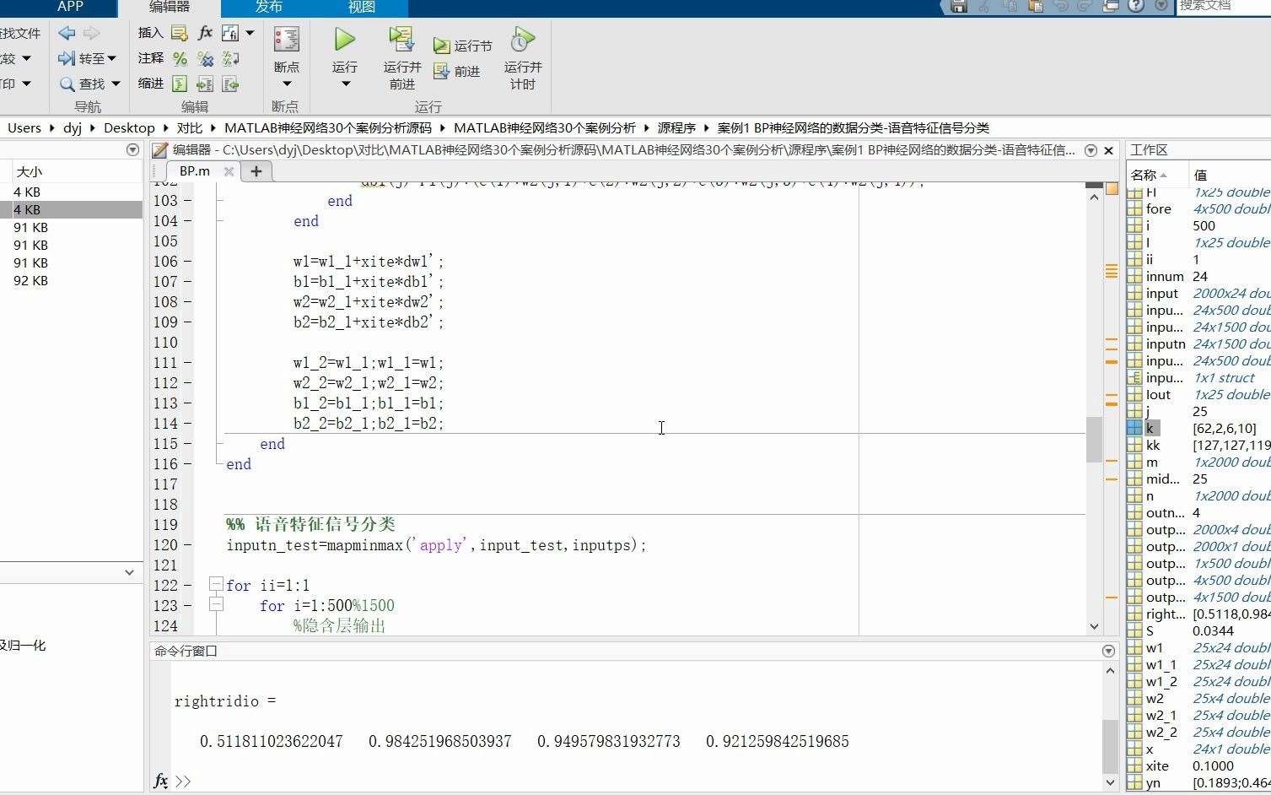Collapse the for ii=1:1 loop fold
Viewport: 1271px width, 795px height.
coord(216,584)
